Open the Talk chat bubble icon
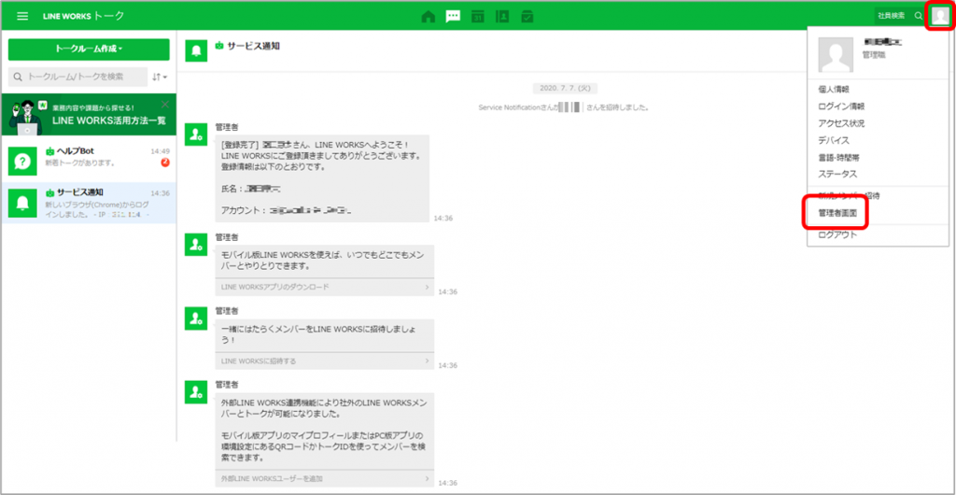The width and height of the screenshot is (956, 495). (x=453, y=17)
